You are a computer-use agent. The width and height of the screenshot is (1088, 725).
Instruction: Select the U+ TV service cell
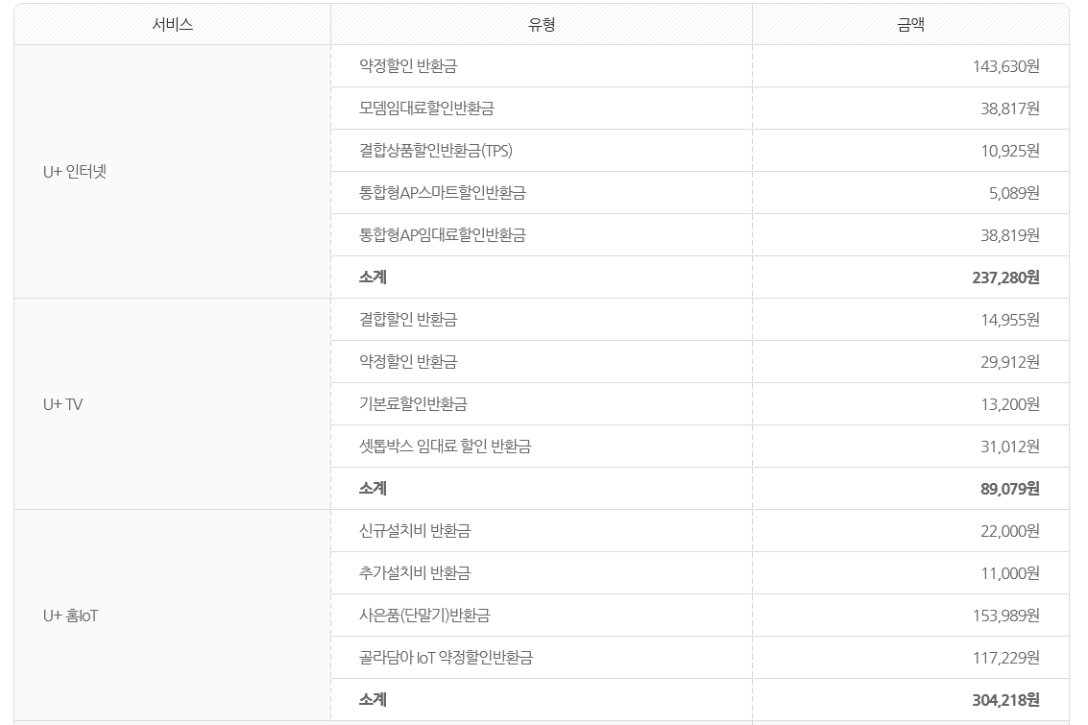(x=172, y=403)
